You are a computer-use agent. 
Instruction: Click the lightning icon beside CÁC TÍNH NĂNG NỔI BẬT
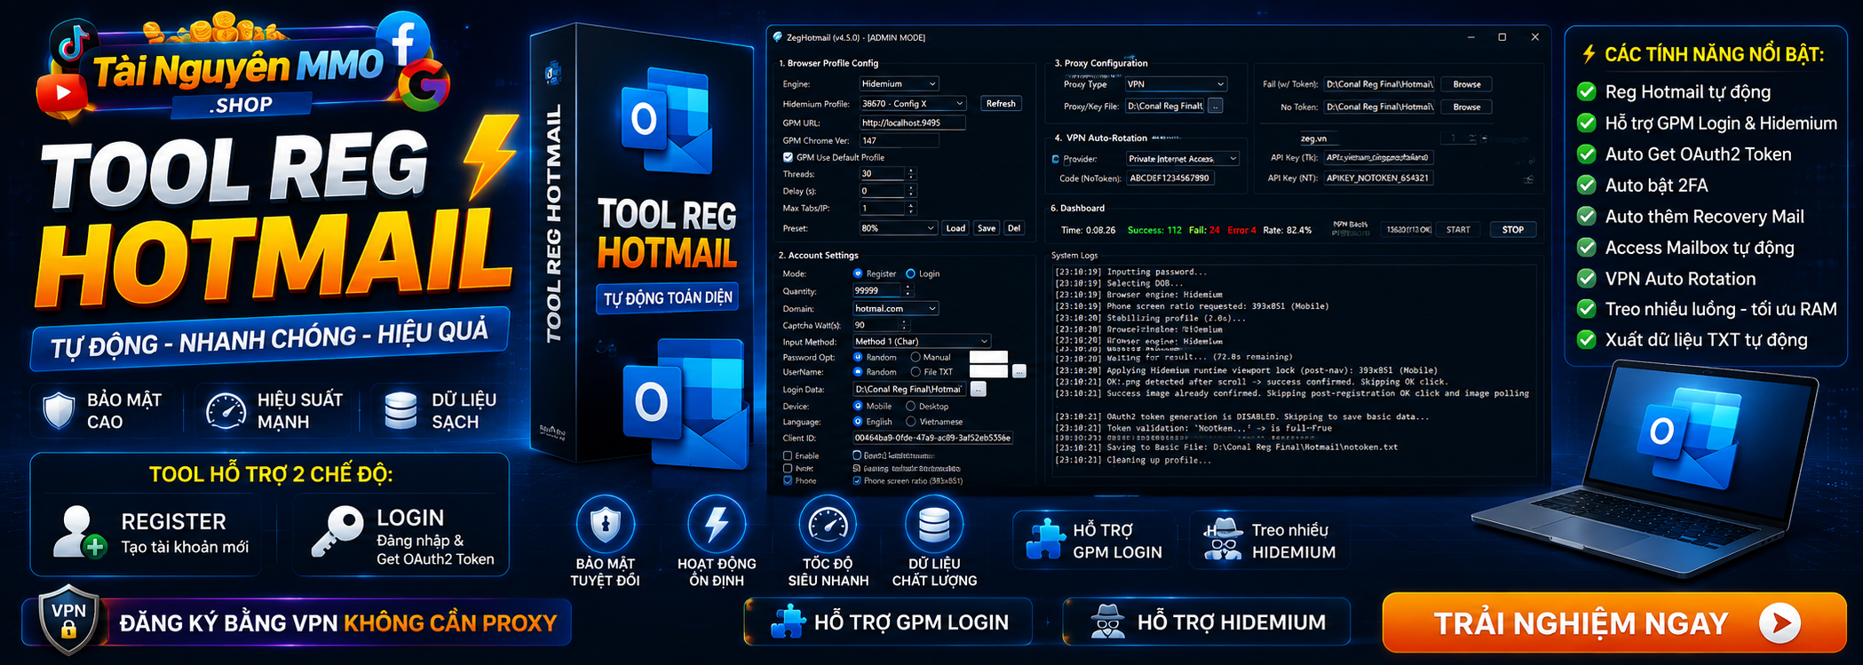pyautogui.click(x=1589, y=54)
